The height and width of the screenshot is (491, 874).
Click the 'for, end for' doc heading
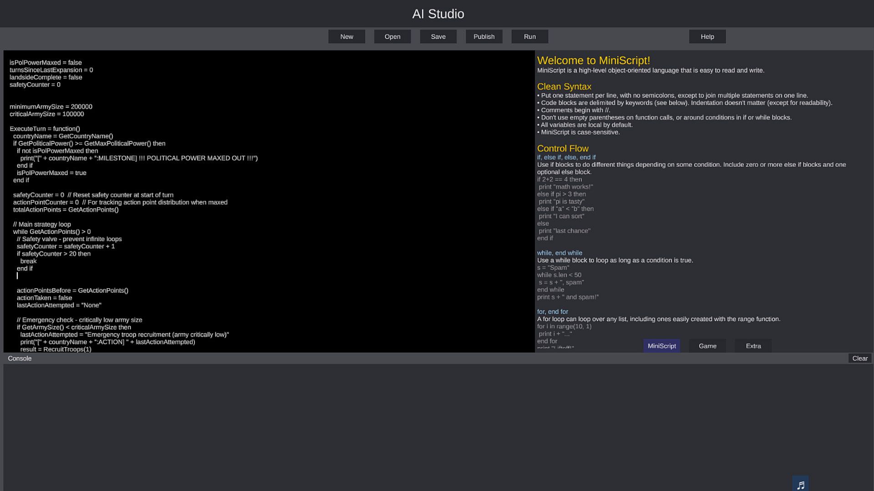552,312
